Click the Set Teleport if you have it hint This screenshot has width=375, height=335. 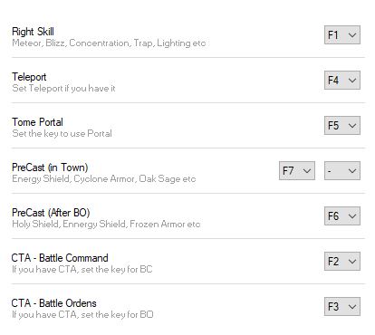click(63, 89)
